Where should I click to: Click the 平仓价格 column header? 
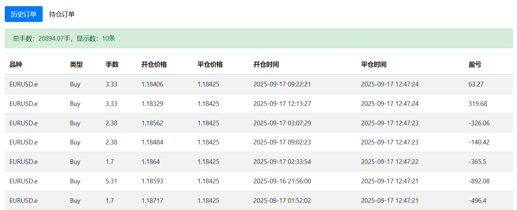pyautogui.click(x=210, y=64)
